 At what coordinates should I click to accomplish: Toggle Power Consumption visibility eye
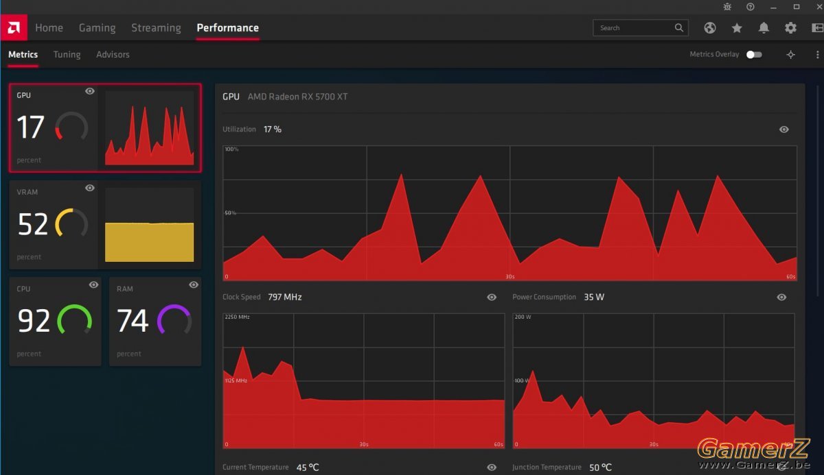[781, 297]
